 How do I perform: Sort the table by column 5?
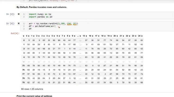[x=54, y=36]
